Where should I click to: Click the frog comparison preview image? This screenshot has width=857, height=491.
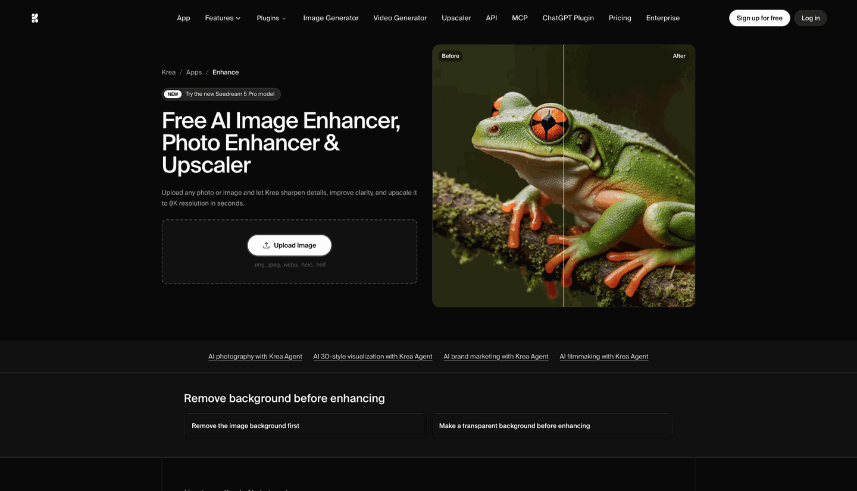pos(564,176)
